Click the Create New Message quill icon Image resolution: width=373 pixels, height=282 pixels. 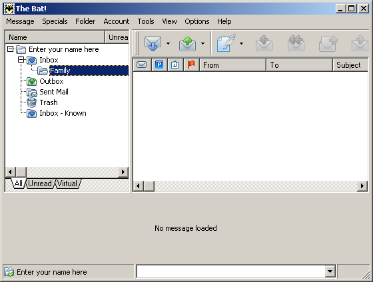[x=226, y=43]
